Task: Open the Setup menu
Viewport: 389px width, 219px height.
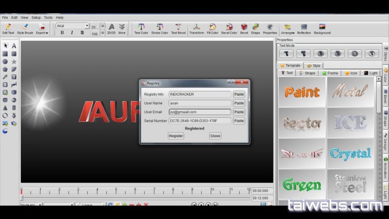Action: tap(36, 18)
